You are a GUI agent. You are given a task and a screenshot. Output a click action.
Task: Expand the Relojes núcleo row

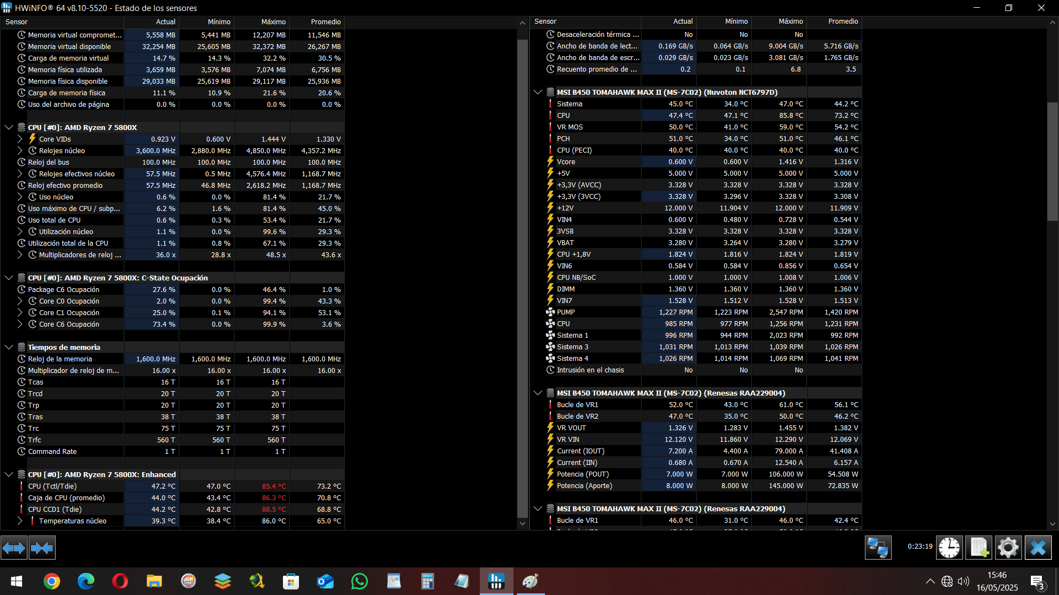point(20,150)
